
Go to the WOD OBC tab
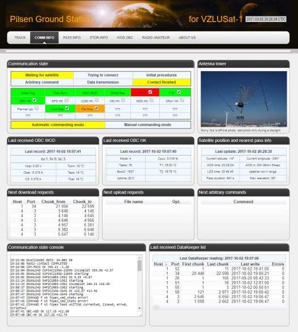125,38
